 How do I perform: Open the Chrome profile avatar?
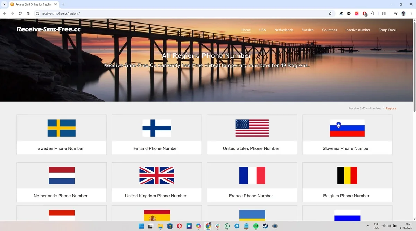coord(404,13)
